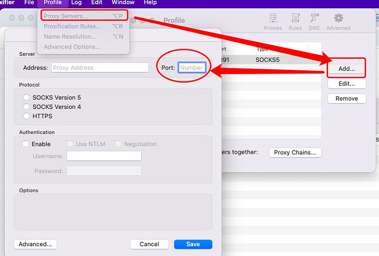Open Proxy Chains... dialog

[295, 153]
